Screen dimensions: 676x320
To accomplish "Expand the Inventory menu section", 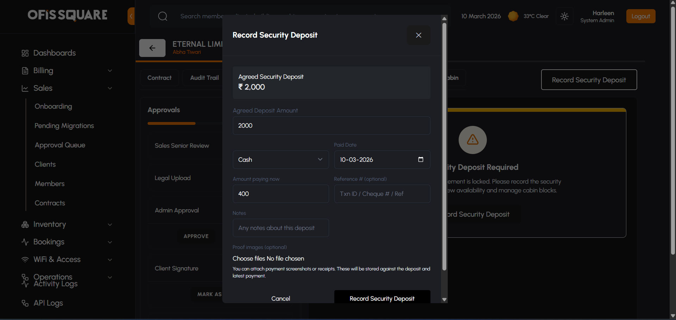I will pos(110,224).
